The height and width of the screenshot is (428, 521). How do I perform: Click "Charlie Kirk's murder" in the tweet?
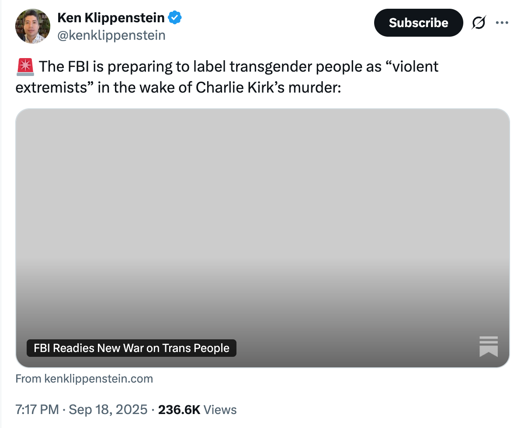(267, 87)
